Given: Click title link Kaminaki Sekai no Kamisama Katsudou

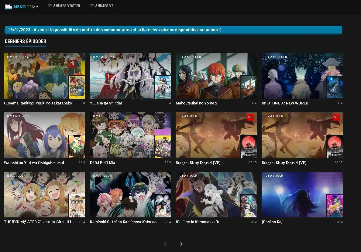Looking at the screenshot, I should click(124, 222).
